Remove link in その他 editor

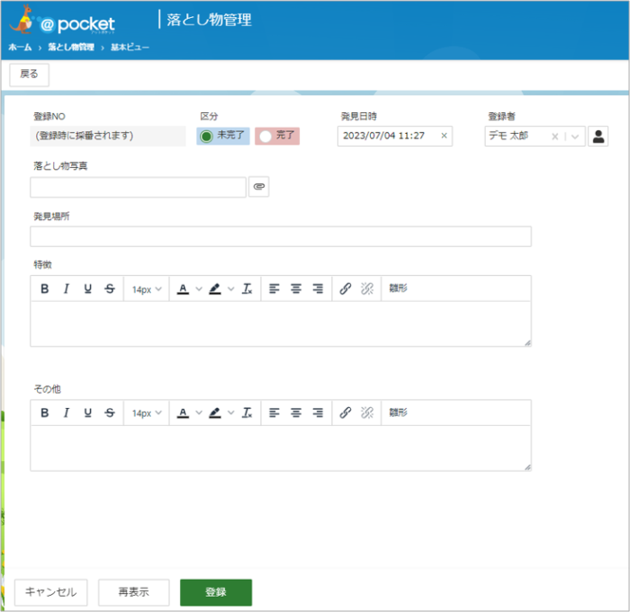pyautogui.click(x=367, y=412)
